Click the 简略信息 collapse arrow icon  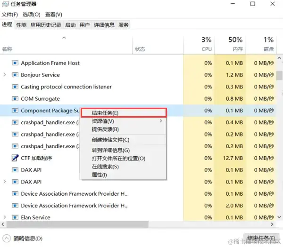[x=7, y=239]
